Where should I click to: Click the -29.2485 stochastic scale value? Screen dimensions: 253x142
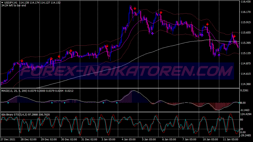[x=245, y=135]
